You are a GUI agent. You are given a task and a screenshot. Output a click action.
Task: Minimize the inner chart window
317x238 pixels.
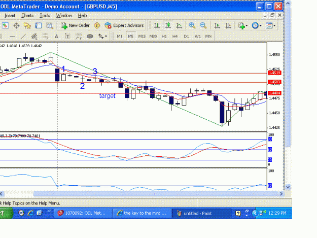point(265,16)
